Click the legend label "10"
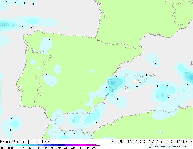Screen dimensions: 193x149 tap(38, 148)
